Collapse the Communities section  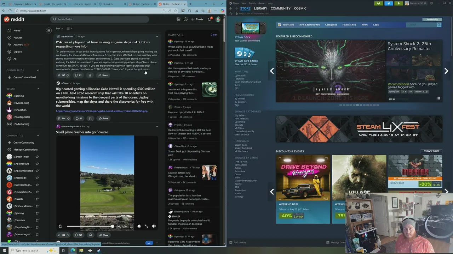[38, 135]
